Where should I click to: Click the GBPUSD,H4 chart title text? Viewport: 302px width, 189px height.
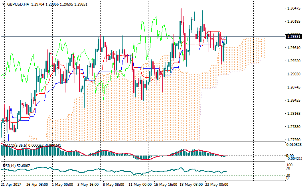18,4
